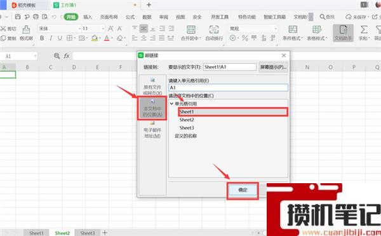Align text to bottom of cell
Image resolution: width=381 pixels, height=236 pixels.
tap(153, 29)
